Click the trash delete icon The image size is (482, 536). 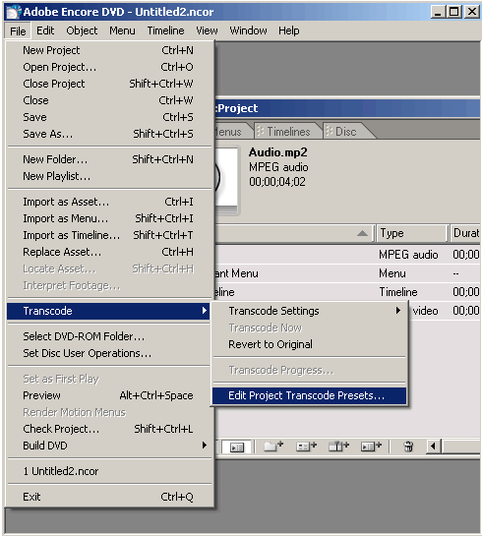pyautogui.click(x=408, y=447)
